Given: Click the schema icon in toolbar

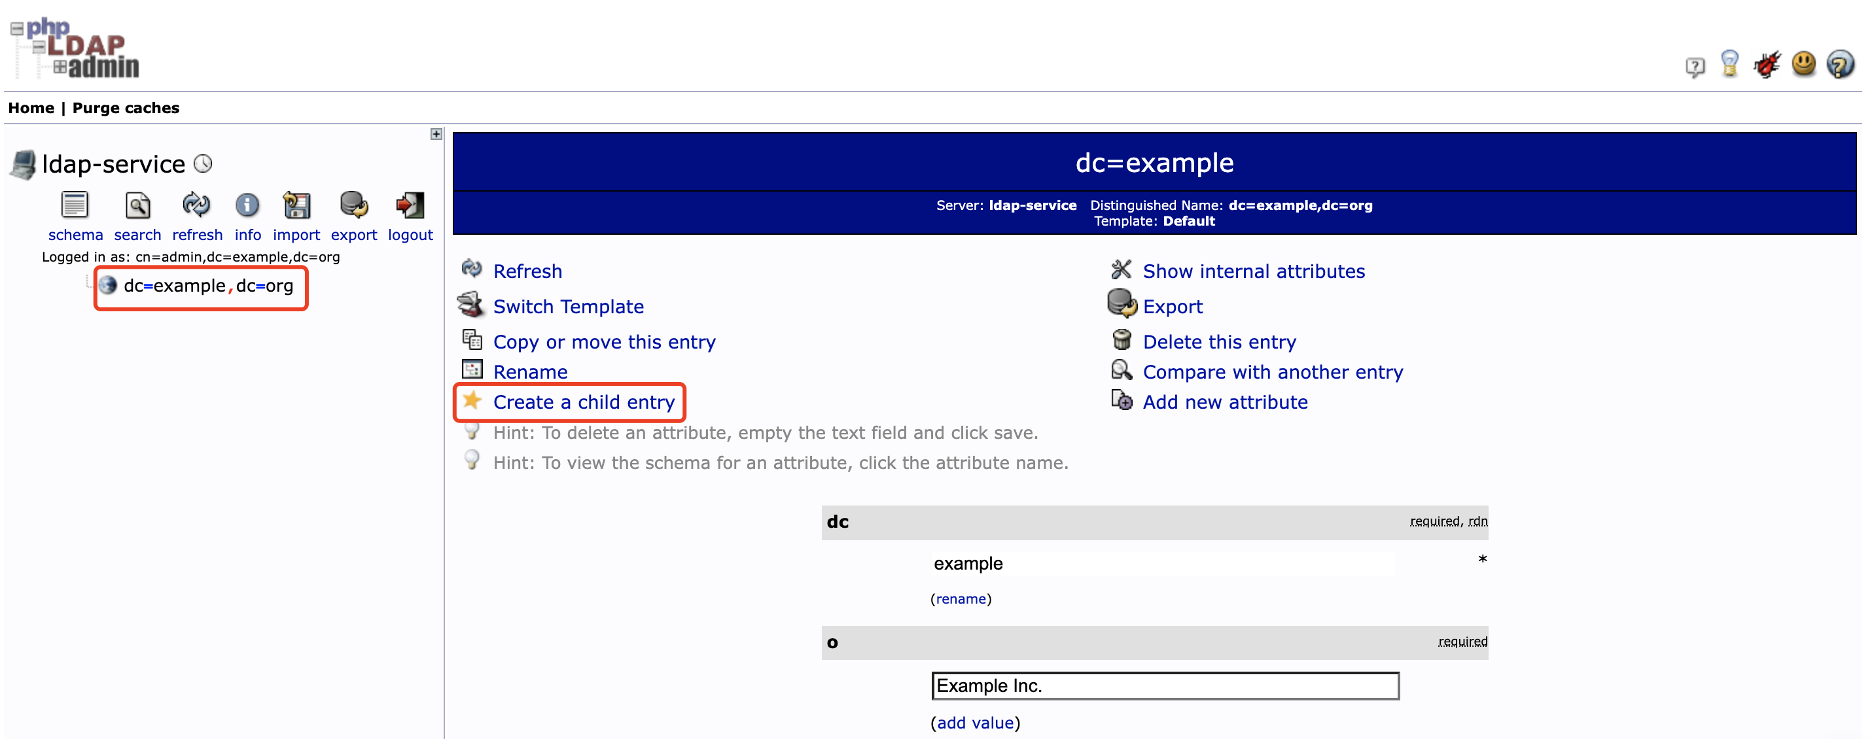Looking at the screenshot, I should [73, 208].
